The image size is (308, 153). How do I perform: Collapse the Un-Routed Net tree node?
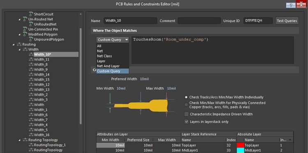(x=20, y=19)
